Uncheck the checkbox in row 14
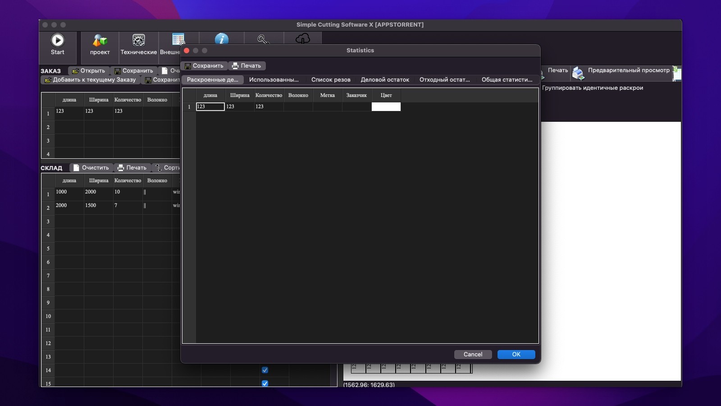The height and width of the screenshot is (406, 721). pos(265,370)
